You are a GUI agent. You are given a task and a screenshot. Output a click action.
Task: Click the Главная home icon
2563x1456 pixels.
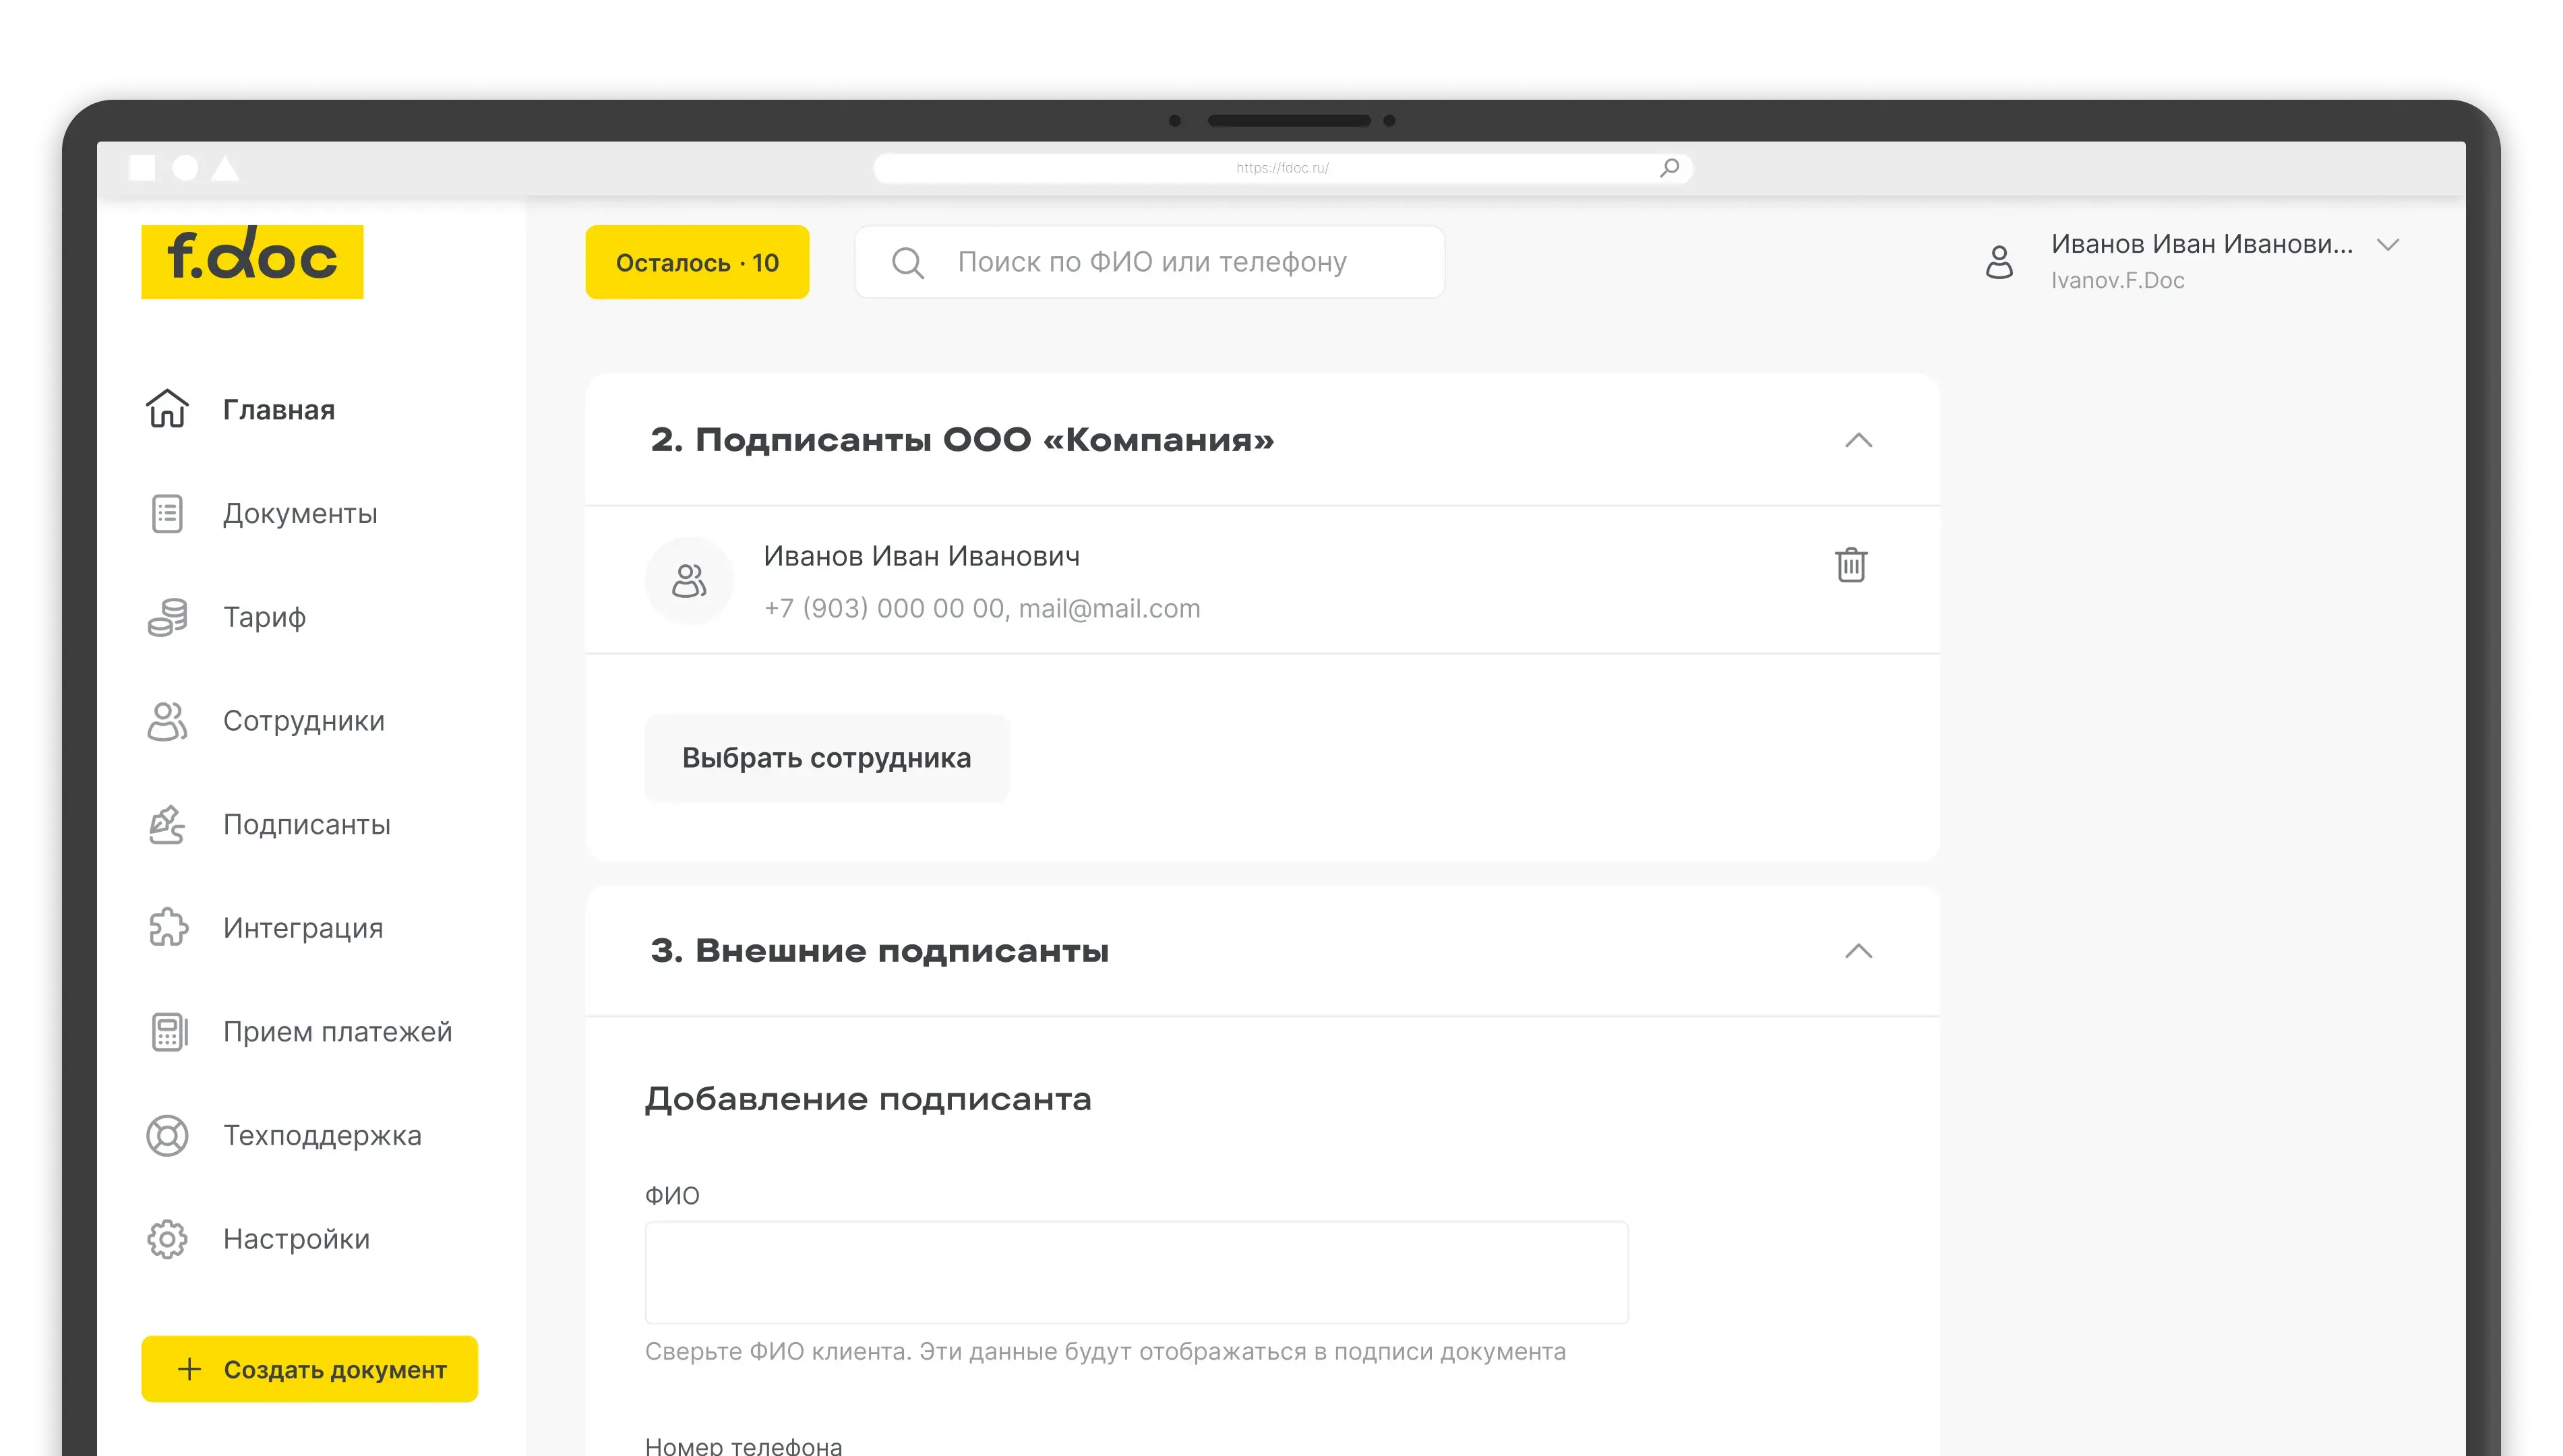(x=167, y=409)
